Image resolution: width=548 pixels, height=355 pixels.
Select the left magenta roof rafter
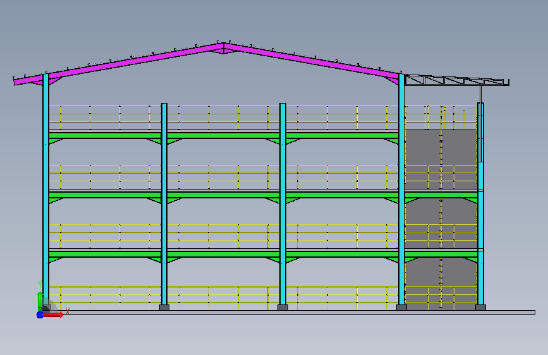click(x=118, y=64)
